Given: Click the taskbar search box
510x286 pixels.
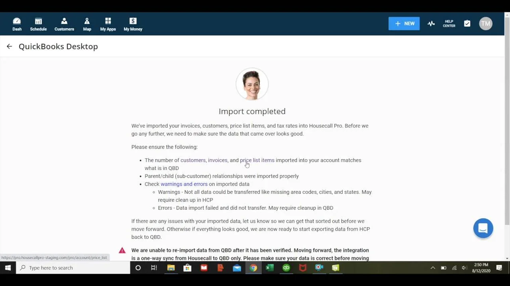Looking at the screenshot, I should point(73,268).
